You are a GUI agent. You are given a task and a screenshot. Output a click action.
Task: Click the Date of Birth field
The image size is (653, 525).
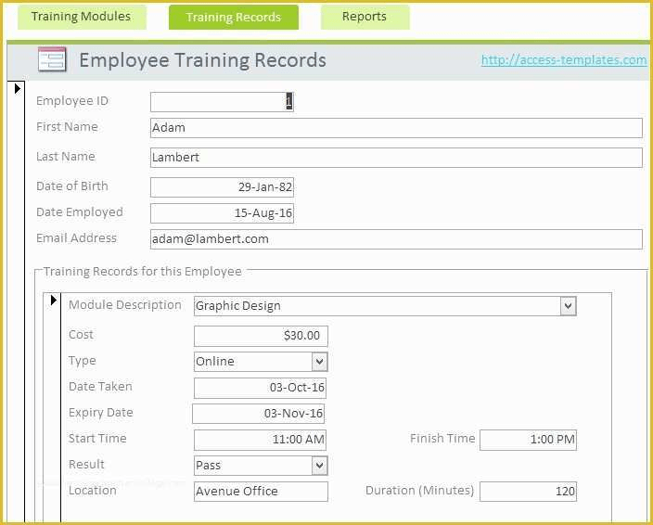[x=222, y=187]
